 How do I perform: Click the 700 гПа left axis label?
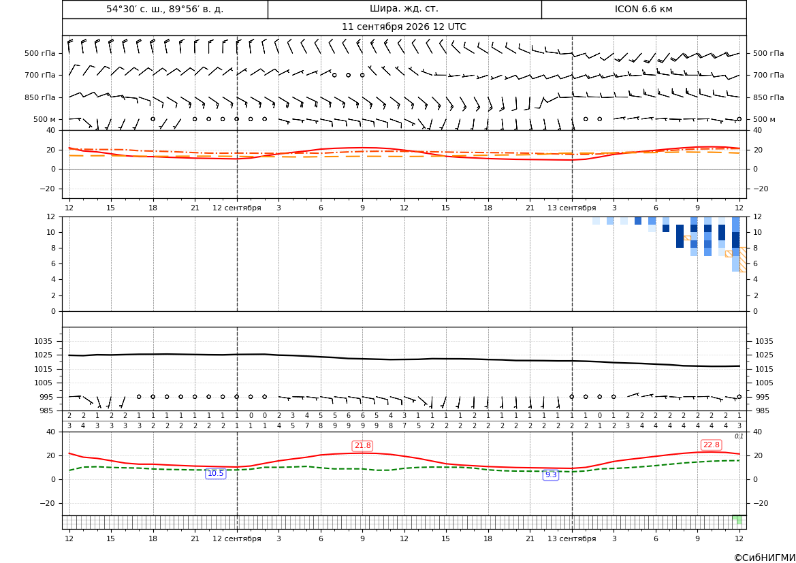point(40,75)
